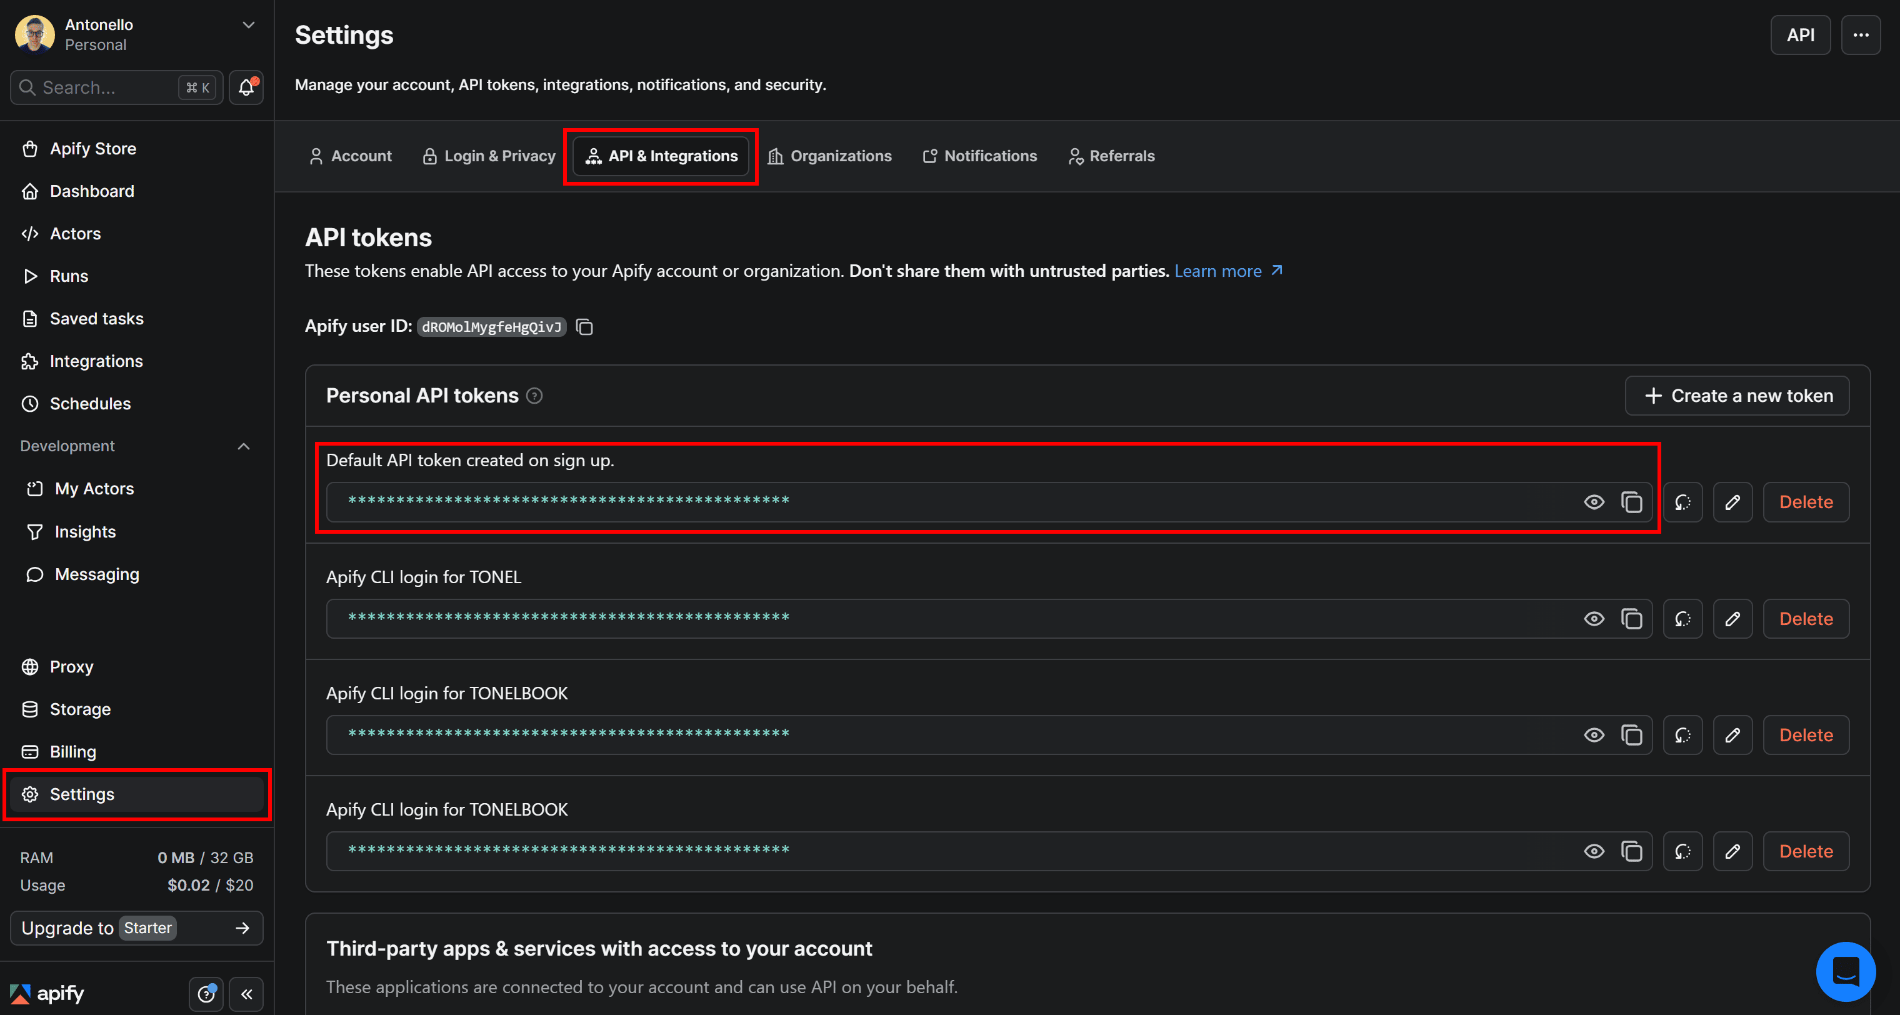Click the Usage $0.02 / $20 value
The height and width of the screenshot is (1015, 1900).
210,885
